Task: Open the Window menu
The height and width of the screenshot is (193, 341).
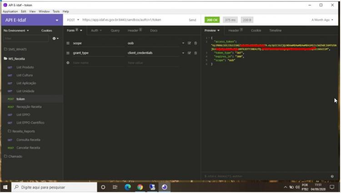Action: coord(44,11)
